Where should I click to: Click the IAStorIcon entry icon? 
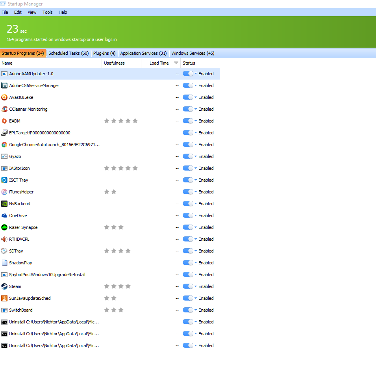tap(4, 168)
